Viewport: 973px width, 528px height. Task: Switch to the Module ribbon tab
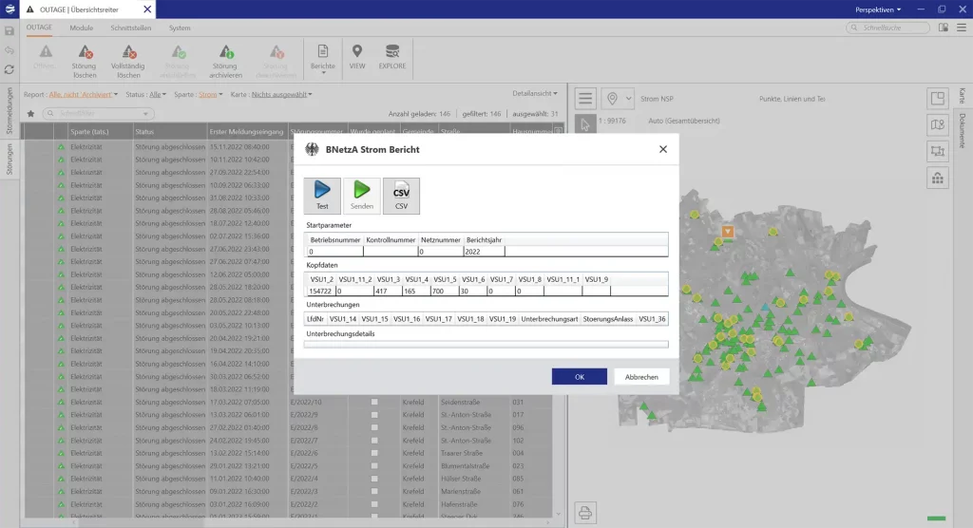(x=82, y=28)
